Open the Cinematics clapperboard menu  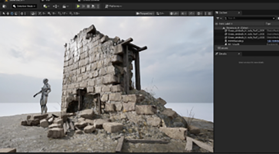(x=65, y=6)
